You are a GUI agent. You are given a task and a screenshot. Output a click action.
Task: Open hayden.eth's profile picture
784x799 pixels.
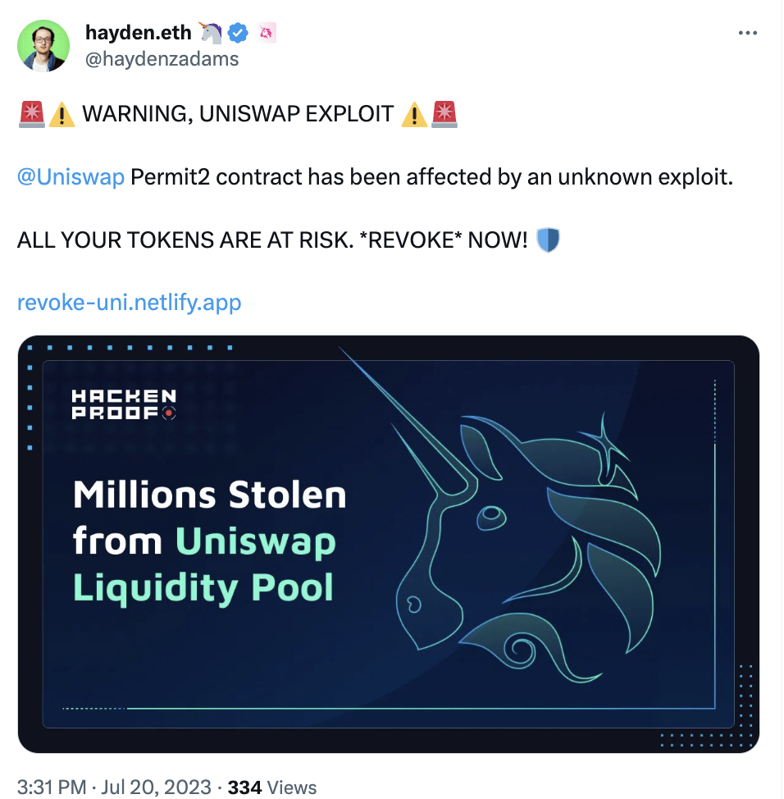(43, 45)
